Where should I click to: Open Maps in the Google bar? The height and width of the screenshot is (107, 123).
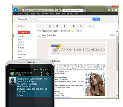[33, 14]
